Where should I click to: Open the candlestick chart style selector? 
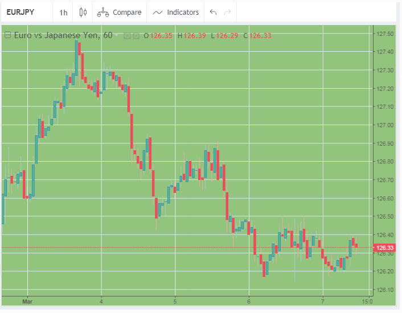coord(83,12)
